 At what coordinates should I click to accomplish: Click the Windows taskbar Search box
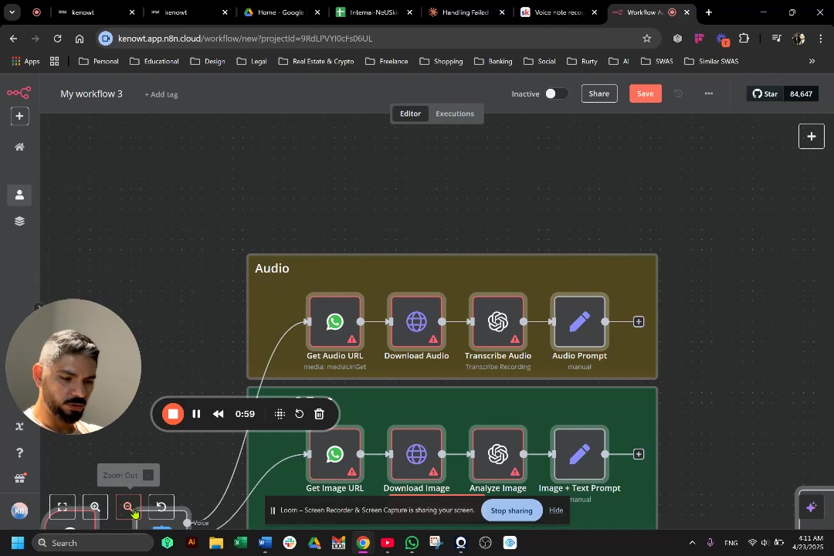pos(93,543)
